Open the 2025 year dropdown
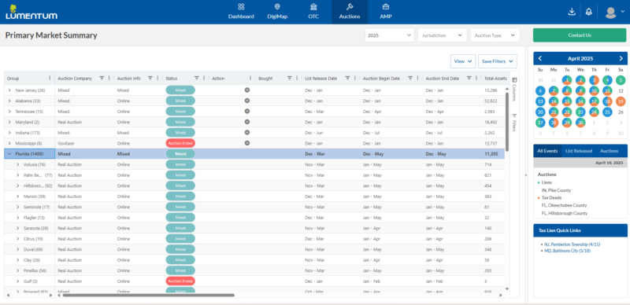 coord(390,35)
